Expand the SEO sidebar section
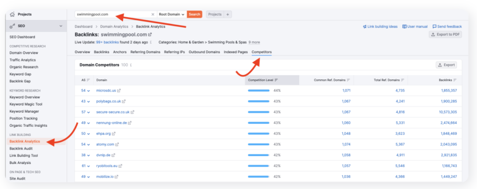This screenshot has width=477, height=189. pyautogui.click(x=61, y=26)
